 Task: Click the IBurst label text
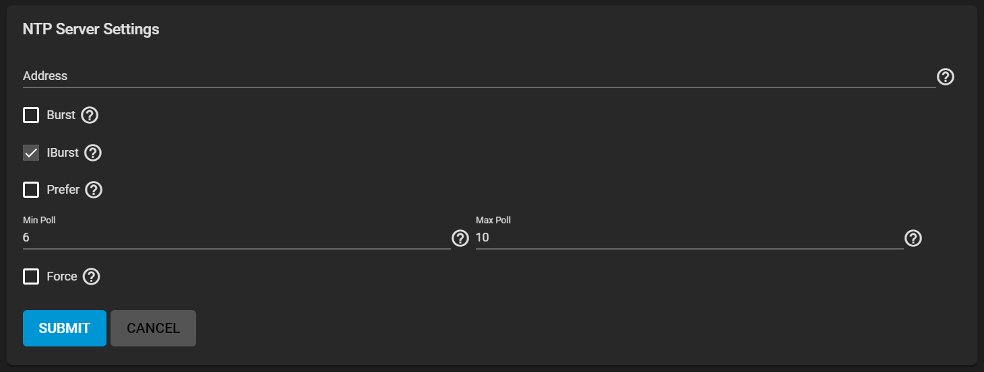point(63,153)
